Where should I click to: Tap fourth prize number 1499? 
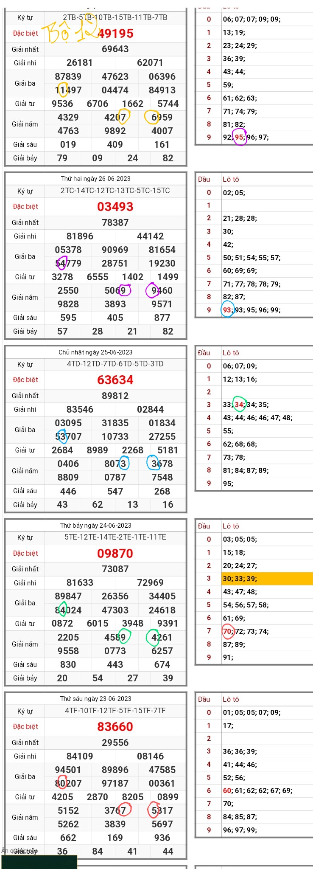click(x=168, y=277)
